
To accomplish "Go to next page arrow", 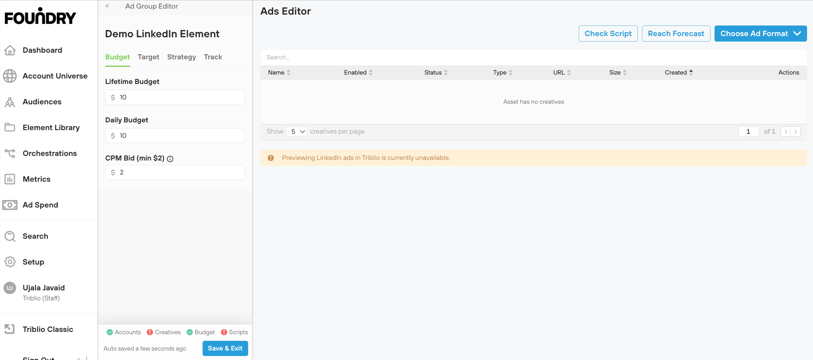I will pos(796,132).
